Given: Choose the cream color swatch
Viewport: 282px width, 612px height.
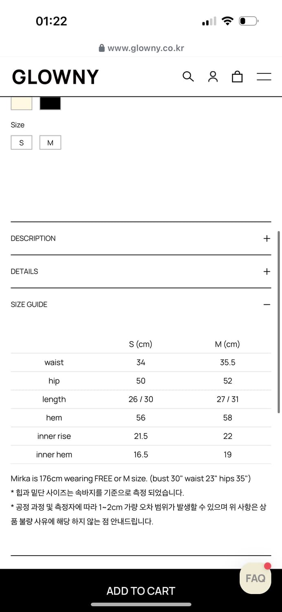Looking at the screenshot, I should 22,103.
